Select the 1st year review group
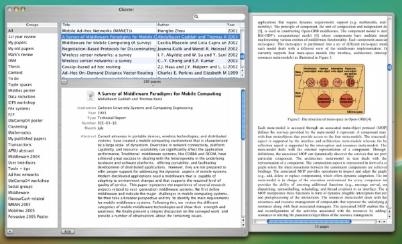This screenshot has height=244, width=402. pos(32,37)
